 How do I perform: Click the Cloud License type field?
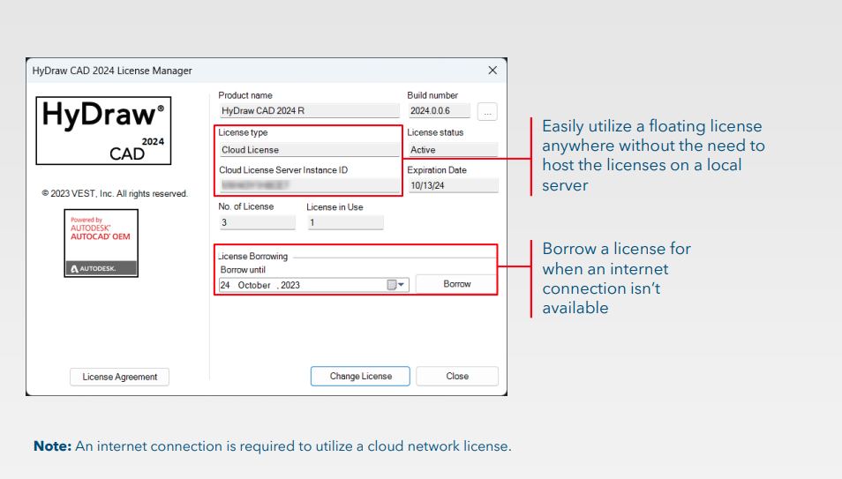click(x=309, y=150)
